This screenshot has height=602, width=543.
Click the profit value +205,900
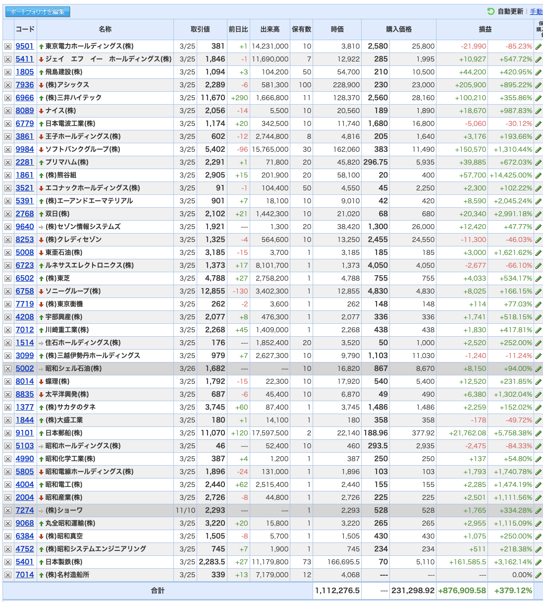pyautogui.click(x=470, y=85)
